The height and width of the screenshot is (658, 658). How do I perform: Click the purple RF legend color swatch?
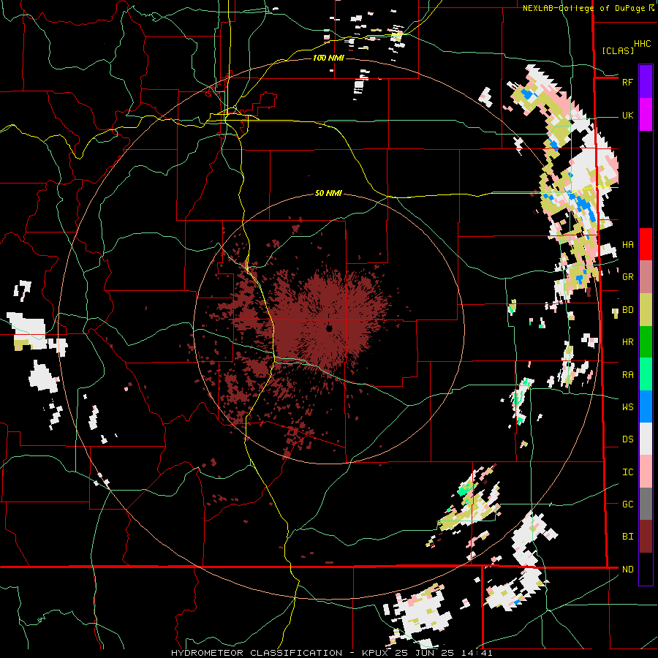pyautogui.click(x=646, y=82)
